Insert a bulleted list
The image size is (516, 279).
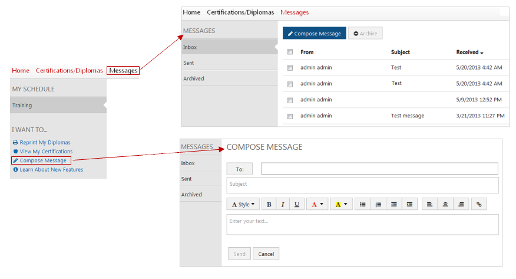pyautogui.click(x=363, y=205)
